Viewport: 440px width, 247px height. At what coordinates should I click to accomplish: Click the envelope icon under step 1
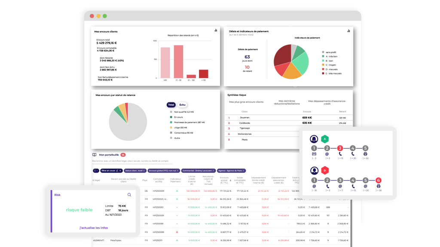point(314,154)
